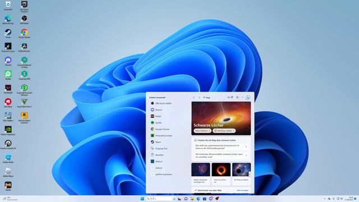Go to next day in search panel
The image size is (359, 202).
(199, 98)
